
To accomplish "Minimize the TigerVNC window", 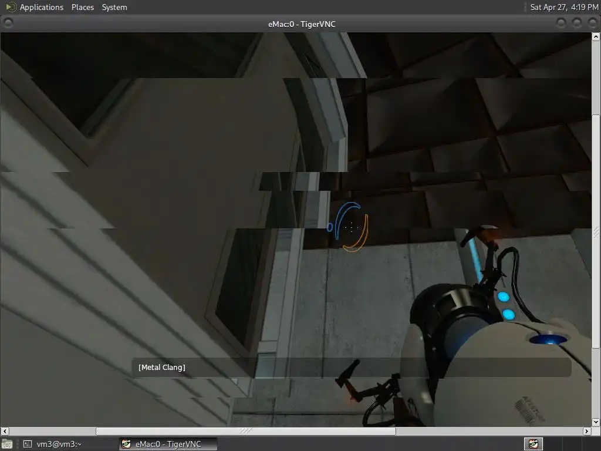I will (x=561, y=23).
